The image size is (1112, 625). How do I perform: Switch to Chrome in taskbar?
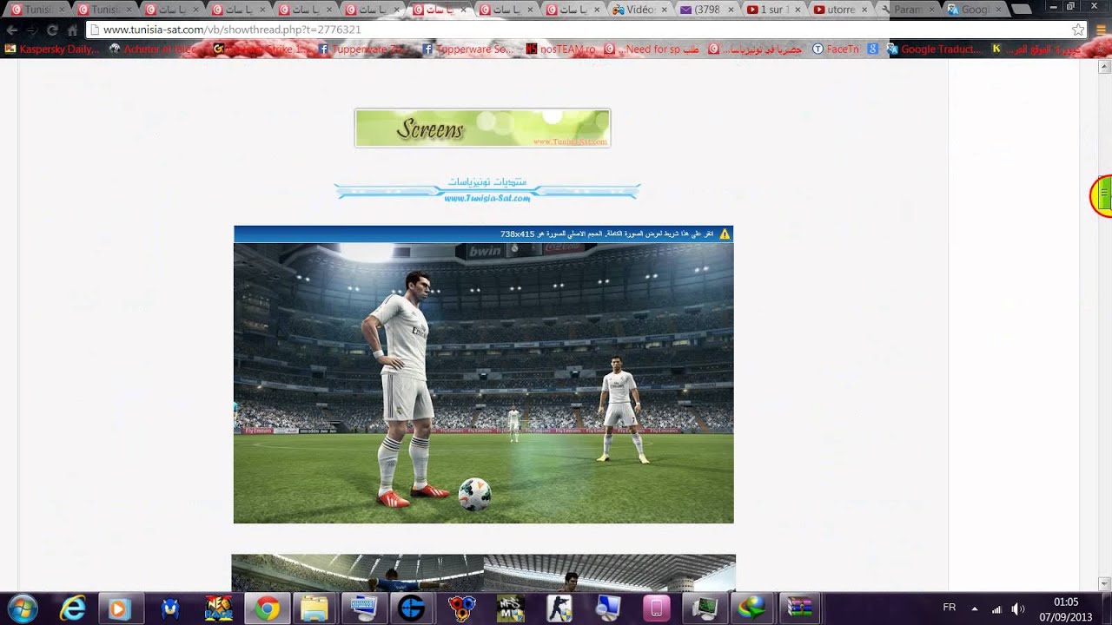[x=268, y=608]
